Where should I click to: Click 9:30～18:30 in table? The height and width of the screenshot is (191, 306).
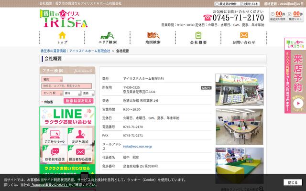point(132,109)
